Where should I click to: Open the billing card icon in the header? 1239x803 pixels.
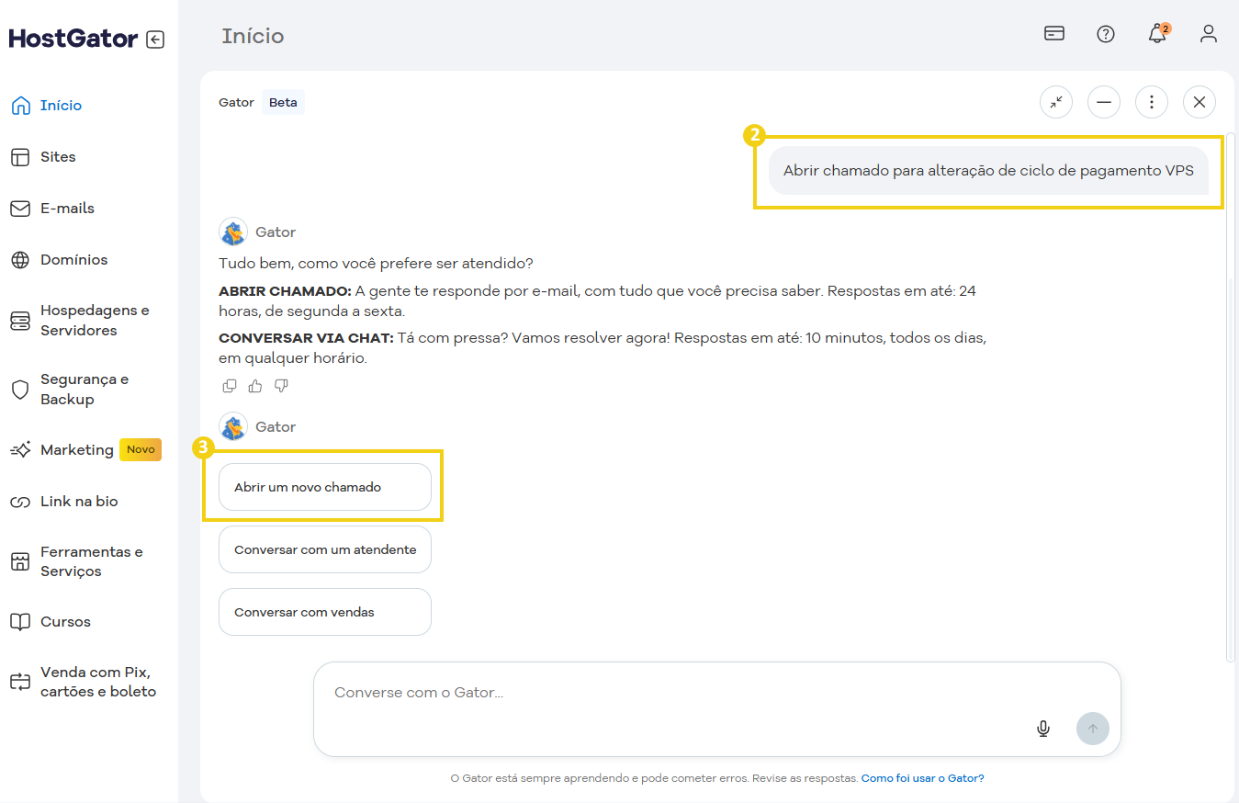pyautogui.click(x=1053, y=33)
